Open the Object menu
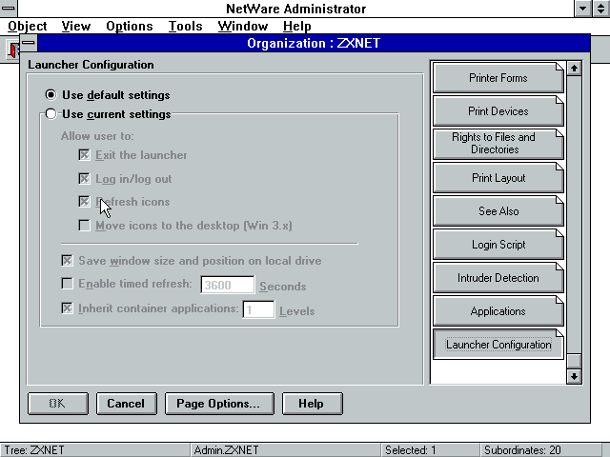 coord(28,26)
